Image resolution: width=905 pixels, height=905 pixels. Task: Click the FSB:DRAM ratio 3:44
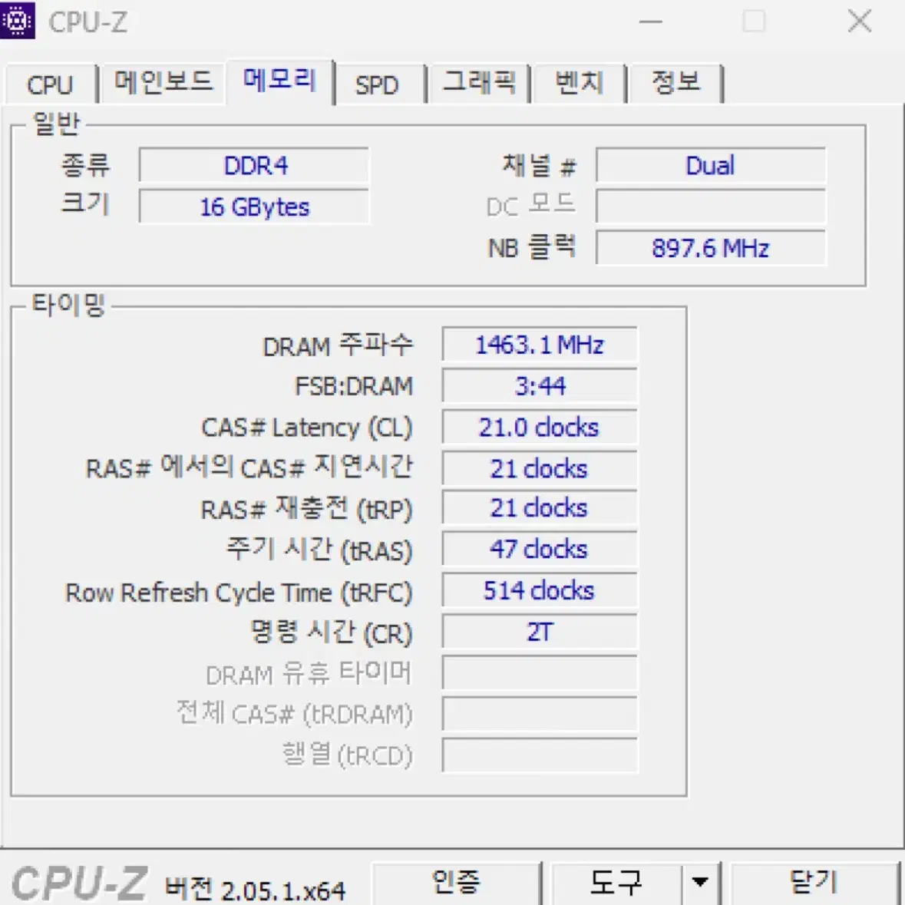click(540, 385)
